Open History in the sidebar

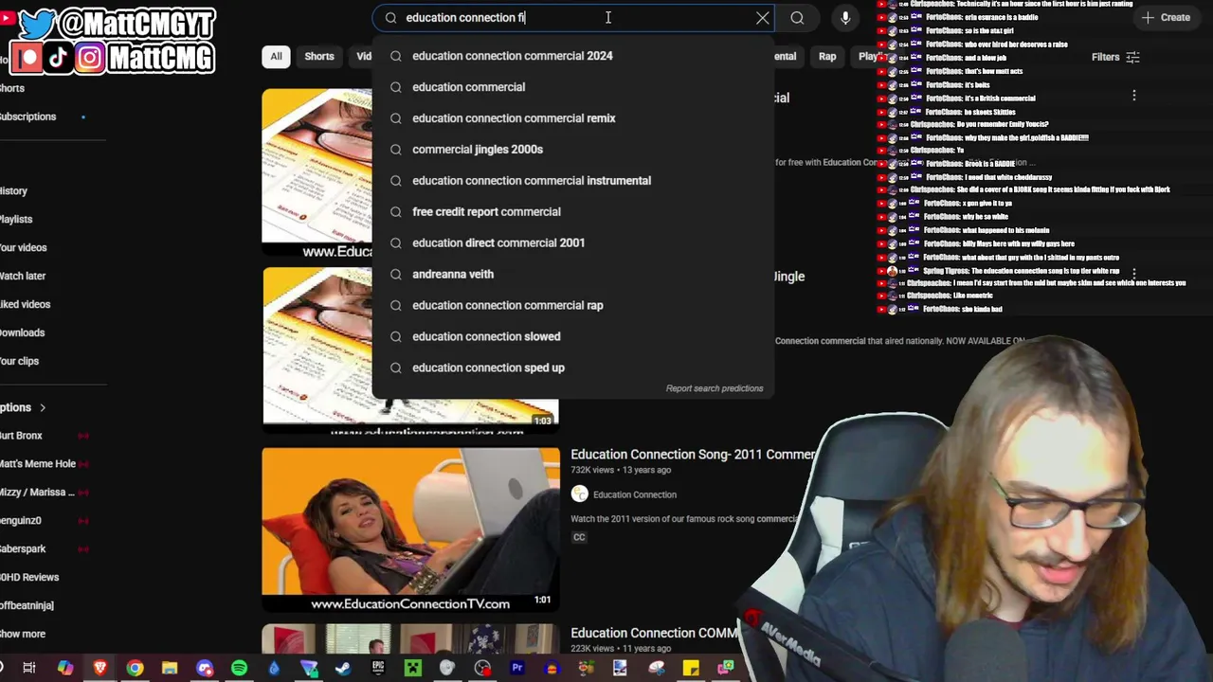click(13, 191)
